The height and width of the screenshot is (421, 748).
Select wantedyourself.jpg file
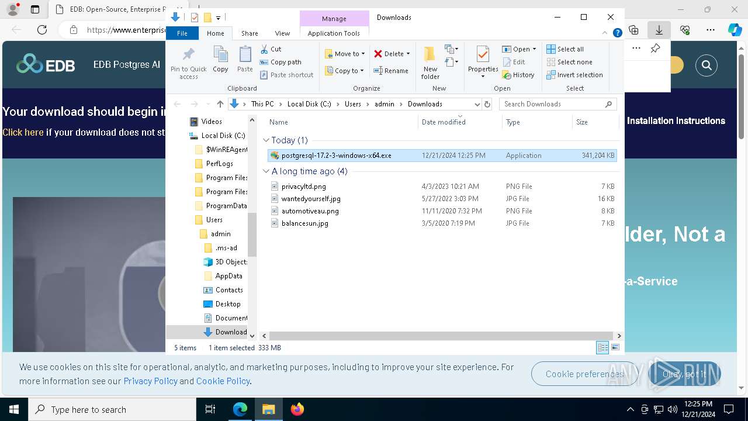pos(442,199)
